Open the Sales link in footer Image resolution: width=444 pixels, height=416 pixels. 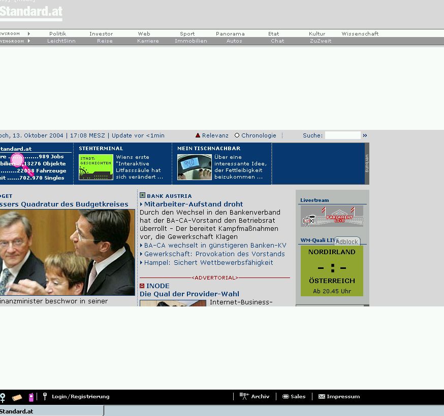coord(298,397)
